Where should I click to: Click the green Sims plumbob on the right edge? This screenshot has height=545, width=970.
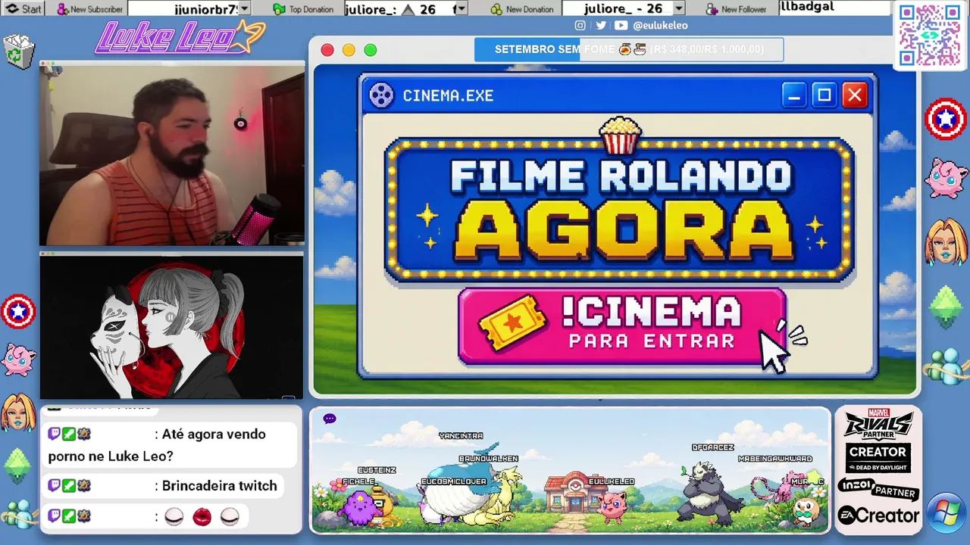pos(946,306)
